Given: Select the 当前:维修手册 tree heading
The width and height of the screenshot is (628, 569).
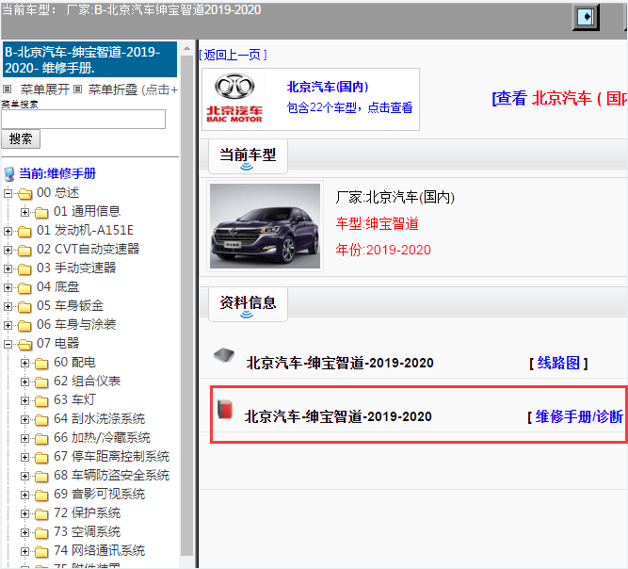Looking at the screenshot, I should click(x=57, y=174).
